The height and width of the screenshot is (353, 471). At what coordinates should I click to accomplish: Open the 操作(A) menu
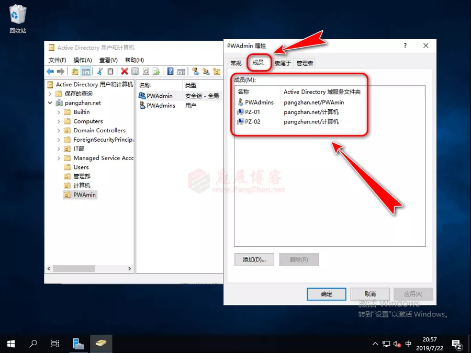[82, 60]
